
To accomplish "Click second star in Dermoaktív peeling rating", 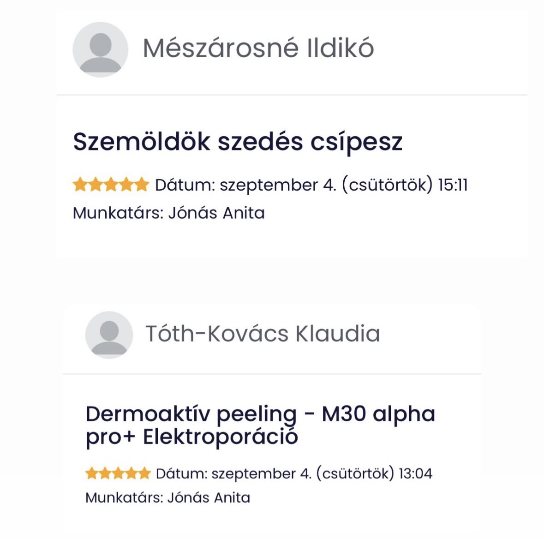I will (105, 473).
